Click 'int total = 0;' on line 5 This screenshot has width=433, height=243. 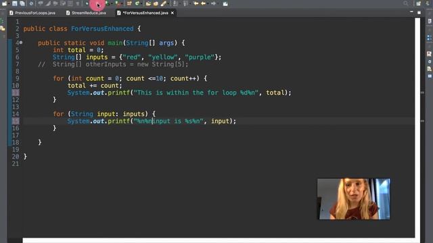pos(78,50)
